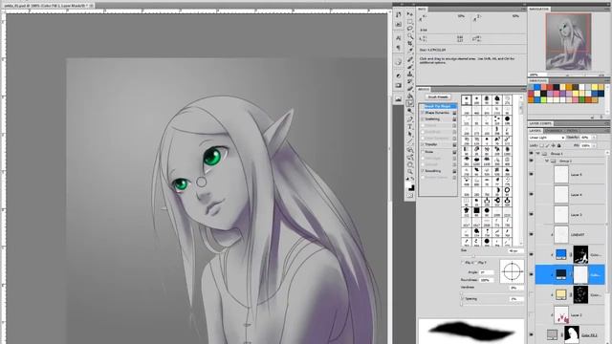Select the Zoom tool
The width and height of the screenshot is (612, 344).
410,171
